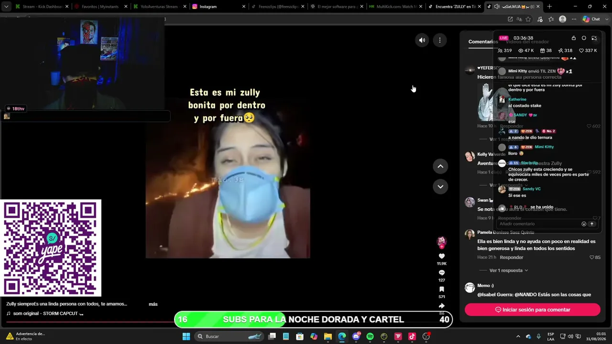Open the browser favorites list icon
This screenshot has width=612, height=344.
pyautogui.click(x=551, y=19)
